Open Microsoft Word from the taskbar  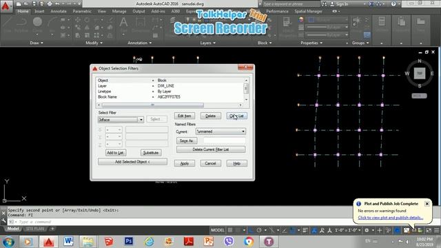tap(68, 241)
